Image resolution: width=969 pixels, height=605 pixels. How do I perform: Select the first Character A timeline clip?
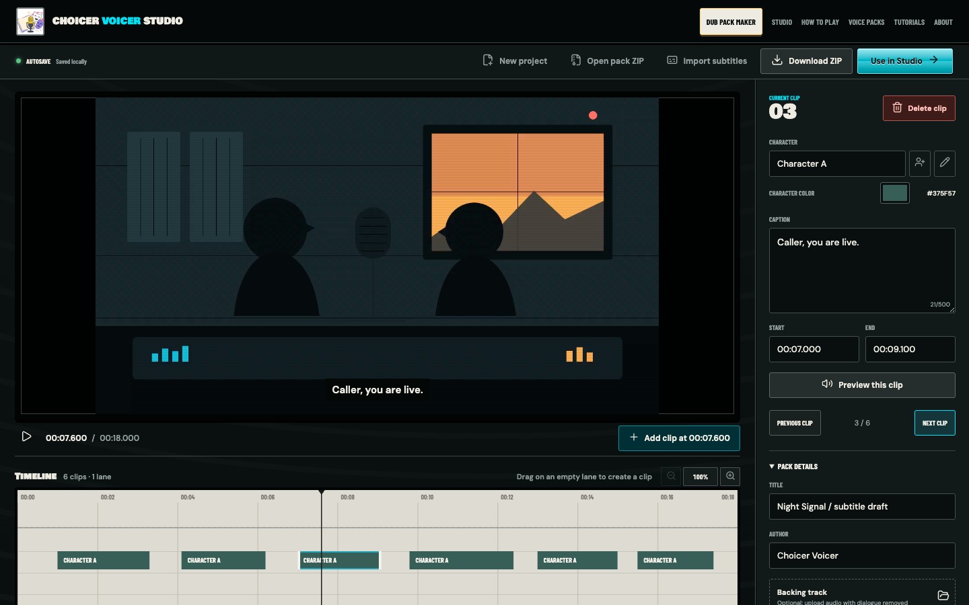[x=104, y=561]
